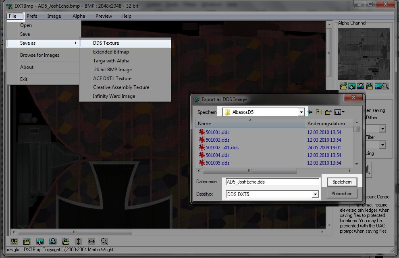
Task: Open the view options menu in dialog
Action: point(339,112)
